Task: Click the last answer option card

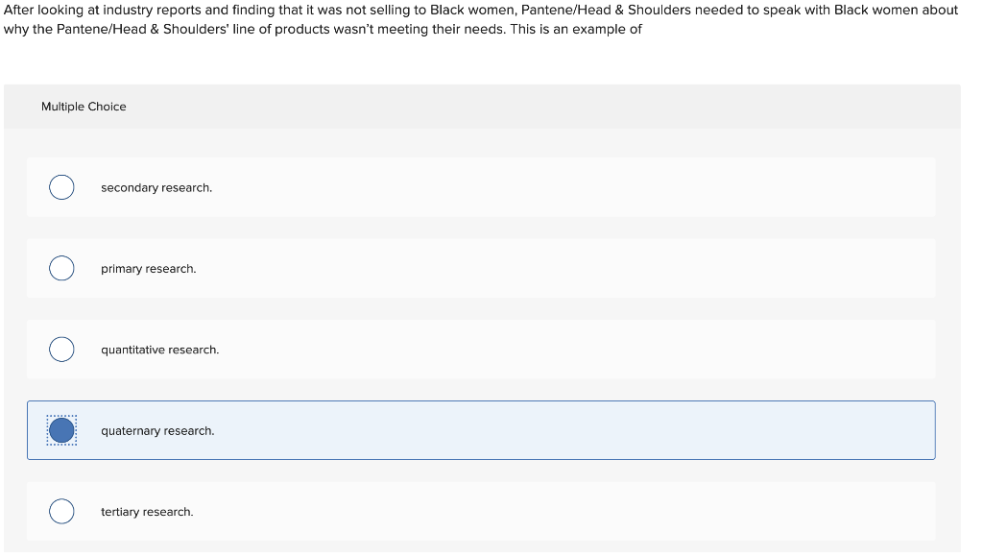Action: [480, 511]
